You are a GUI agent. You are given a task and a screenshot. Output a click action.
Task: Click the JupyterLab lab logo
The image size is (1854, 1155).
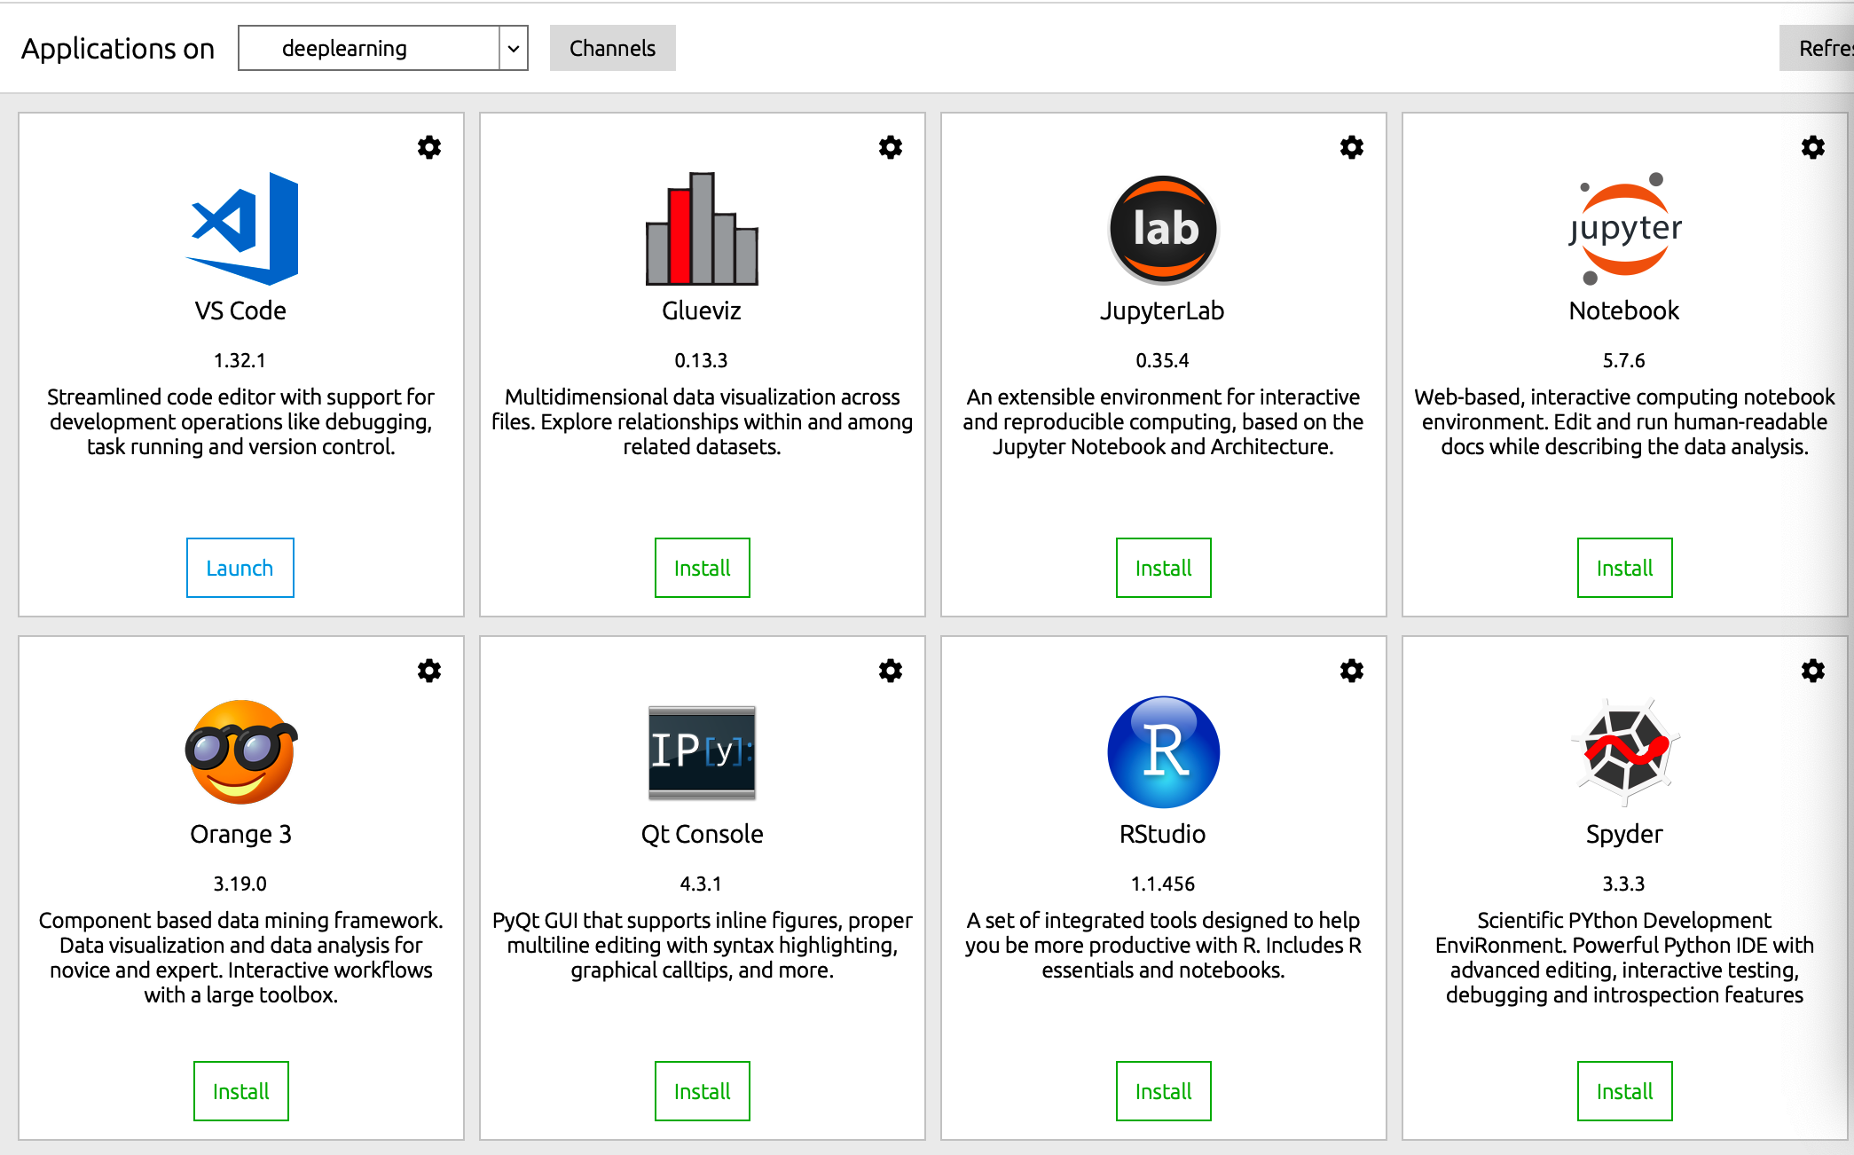click(x=1164, y=229)
